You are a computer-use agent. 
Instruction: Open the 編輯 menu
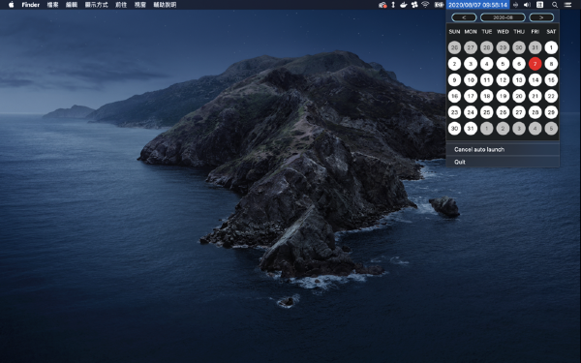tap(72, 5)
